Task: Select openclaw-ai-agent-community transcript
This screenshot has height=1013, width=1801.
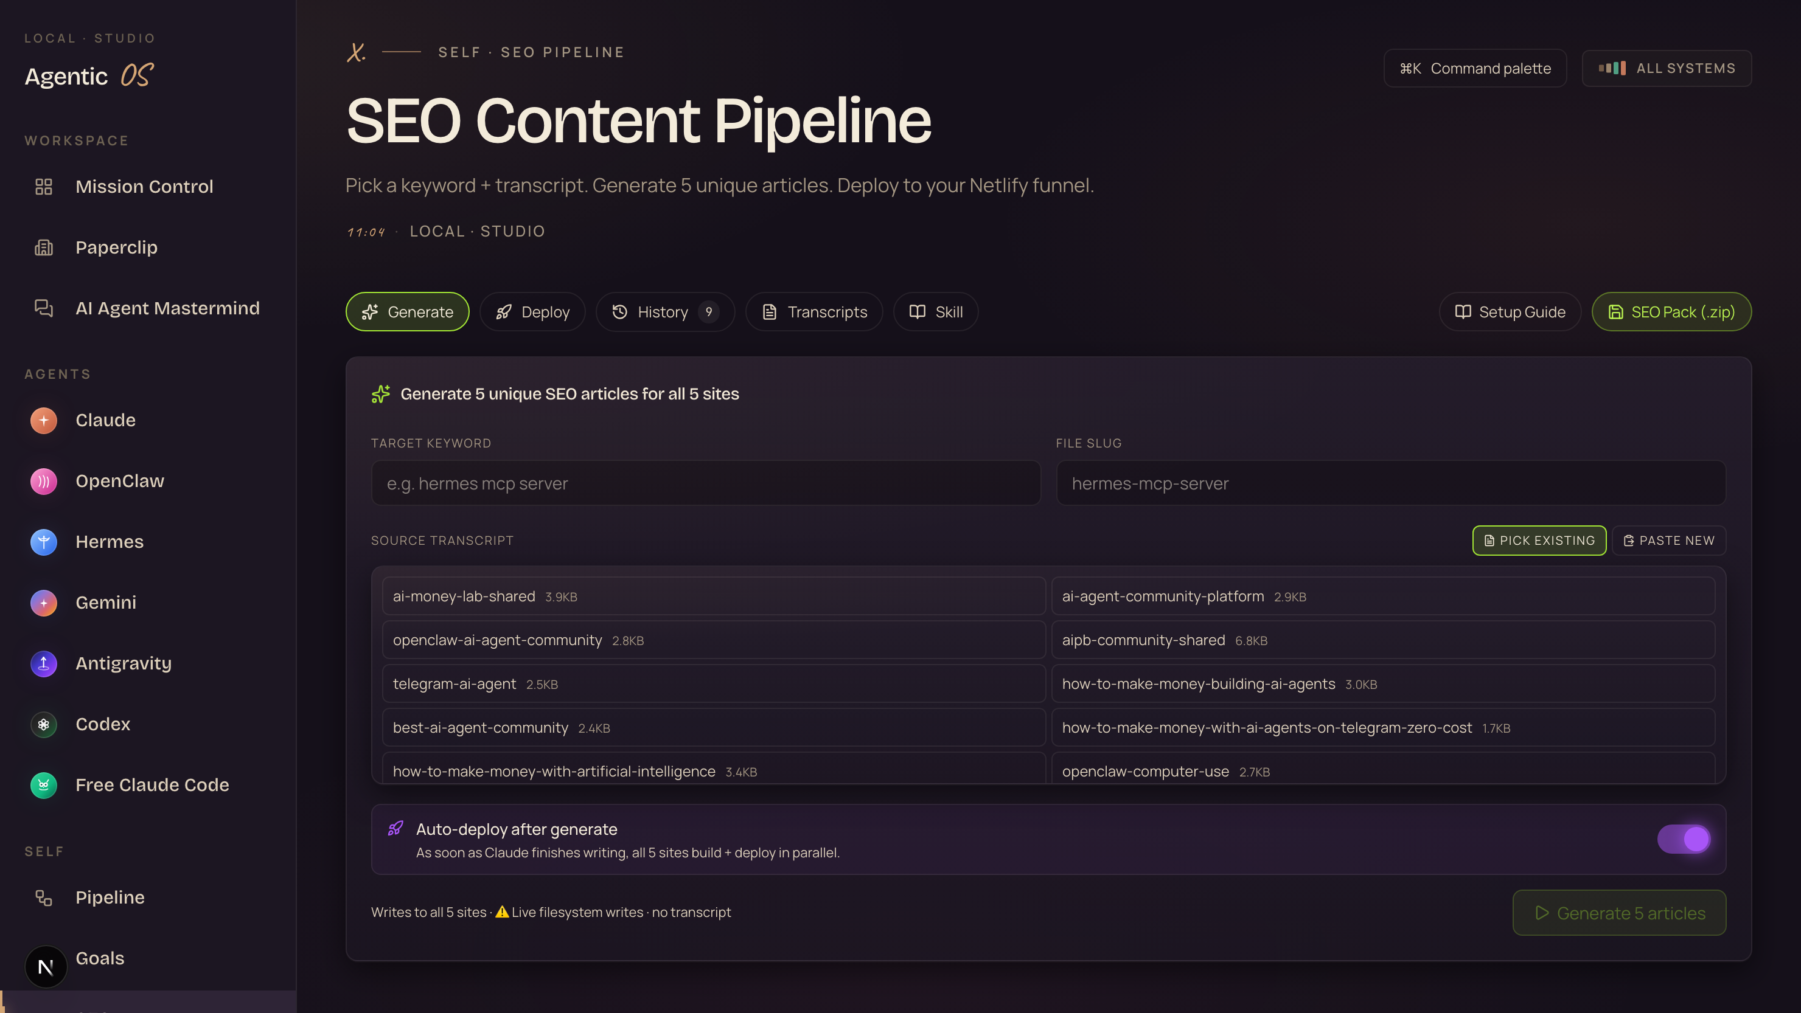Action: click(x=713, y=641)
